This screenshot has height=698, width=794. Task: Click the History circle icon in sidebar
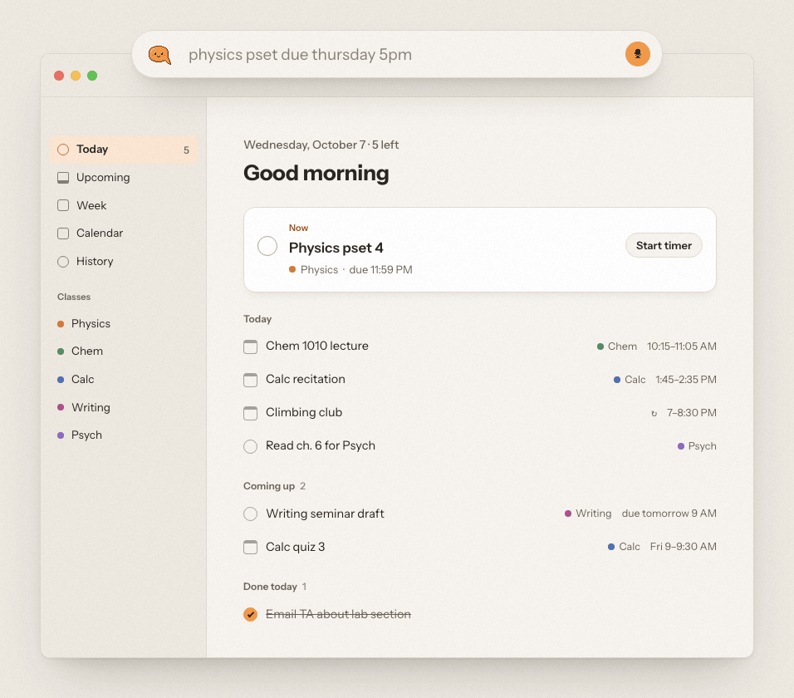coord(63,262)
